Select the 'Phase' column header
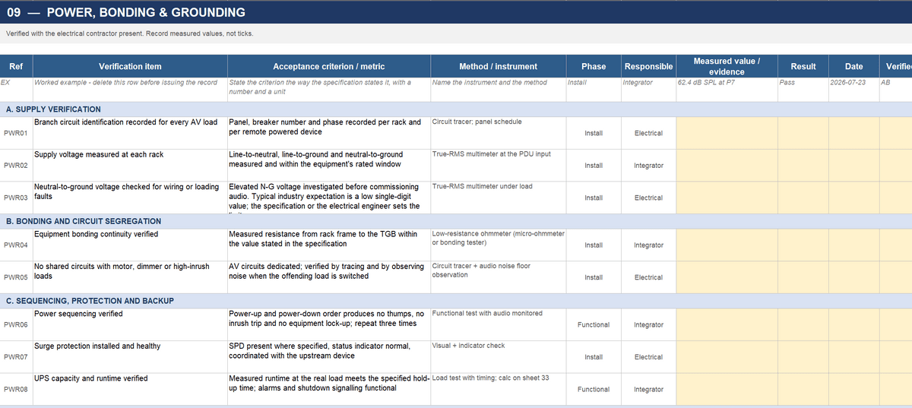This screenshot has width=912, height=408. coord(594,66)
